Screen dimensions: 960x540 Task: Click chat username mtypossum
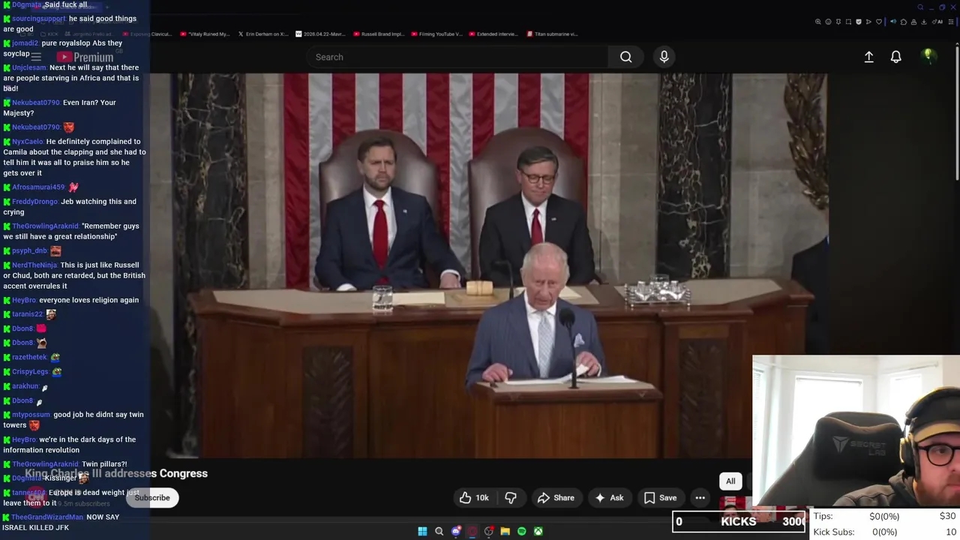[x=31, y=415]
